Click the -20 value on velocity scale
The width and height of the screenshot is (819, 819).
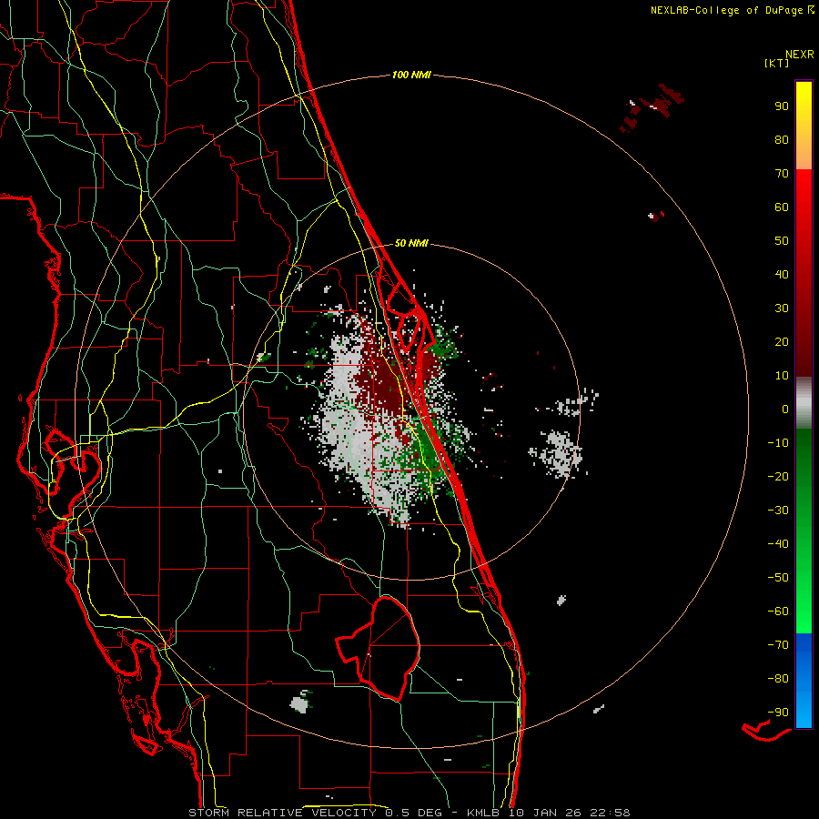click(x=778, y=476)
